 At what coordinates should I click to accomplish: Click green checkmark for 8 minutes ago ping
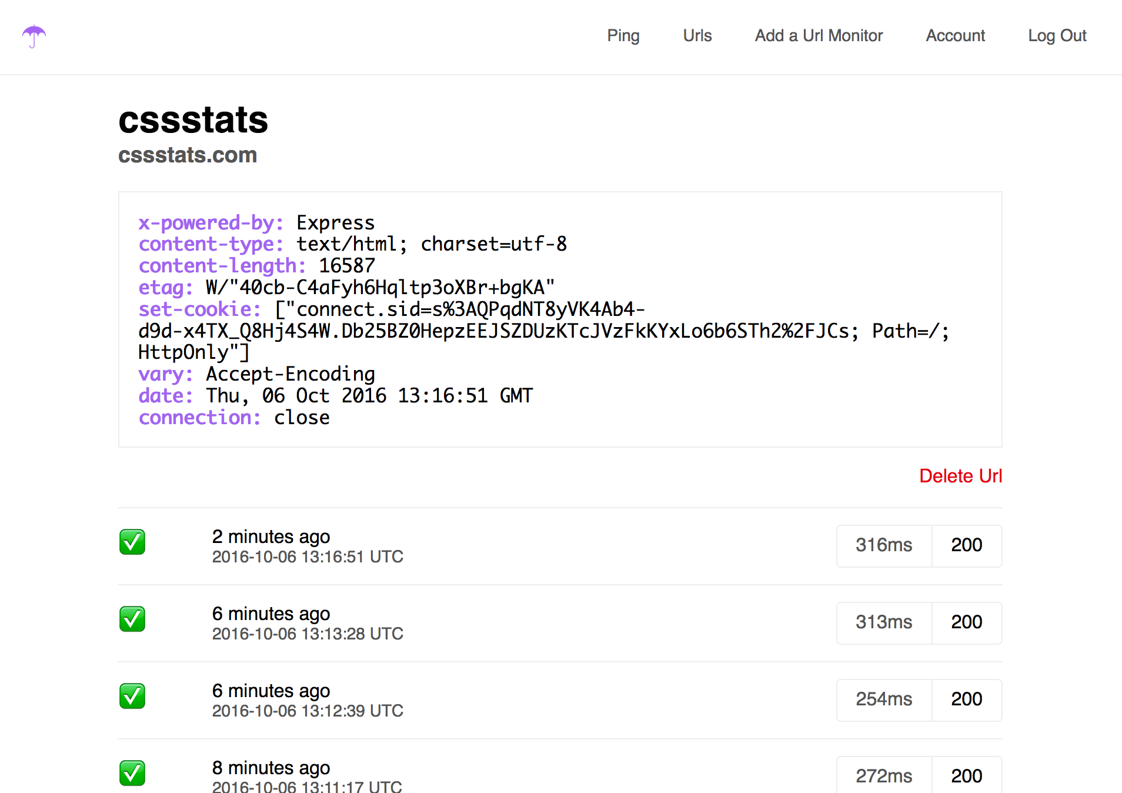[132, 773]
